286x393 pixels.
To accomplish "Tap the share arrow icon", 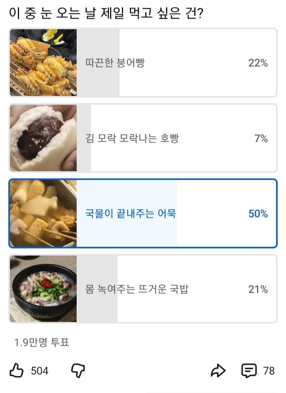I will coord(218,371).
